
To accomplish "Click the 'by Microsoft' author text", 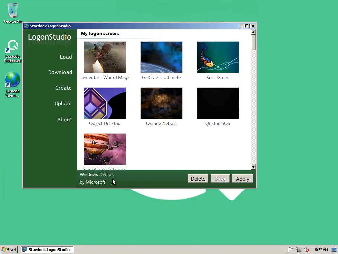I will [92, 182].
